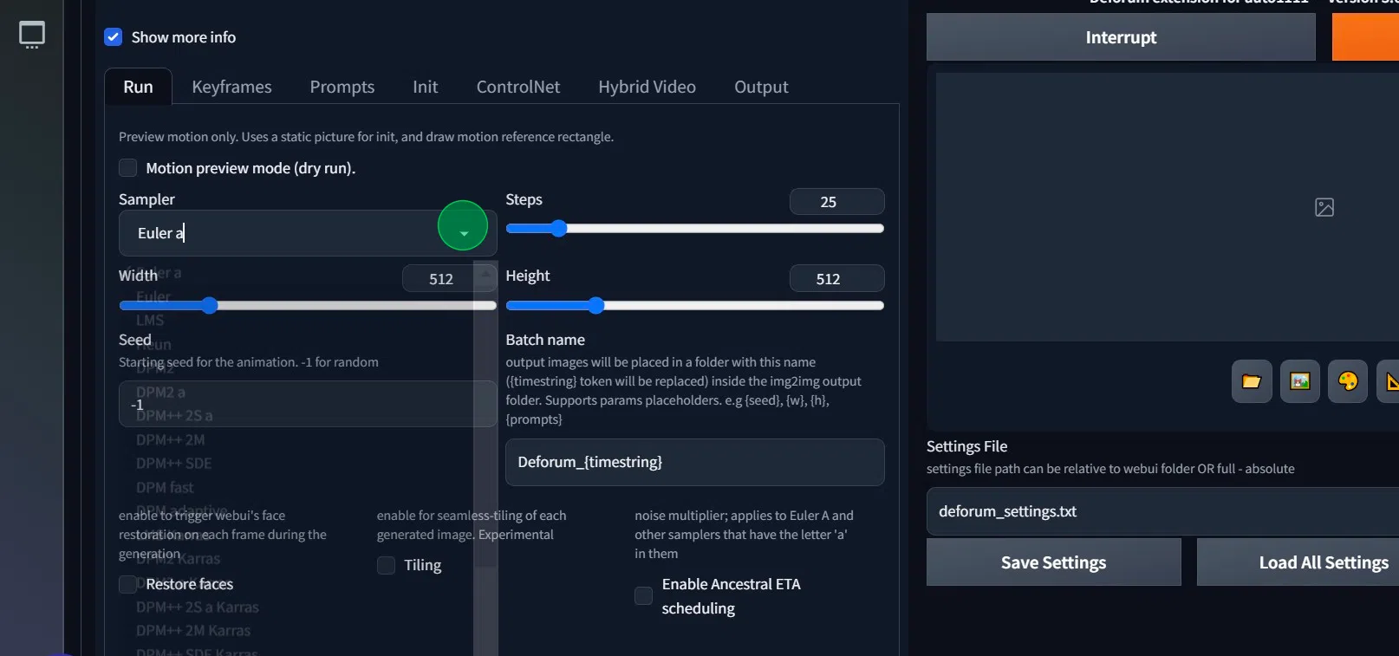This screenshot has width=1399, height=656.
Task: Choose DPM++ 2M from the sampler list
Action: pos(171,440)
